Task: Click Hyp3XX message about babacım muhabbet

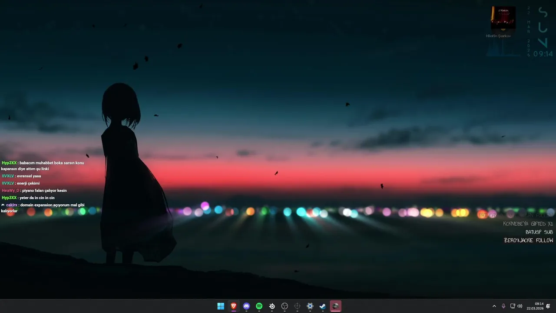Action: coord(43,166)
